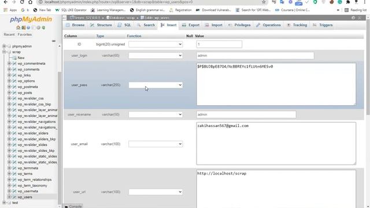Viewport: 370px width, 208px height.
Task: Open the Tracking tab
Action: point(297,25)
